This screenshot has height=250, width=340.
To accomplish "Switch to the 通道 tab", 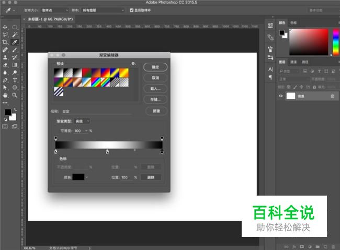I will click(x=293, y=61).
